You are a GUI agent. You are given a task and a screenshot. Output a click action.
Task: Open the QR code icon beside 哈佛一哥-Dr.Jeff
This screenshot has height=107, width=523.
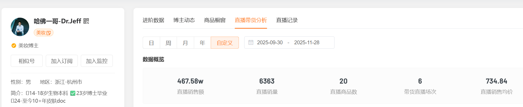coord(86,21)
